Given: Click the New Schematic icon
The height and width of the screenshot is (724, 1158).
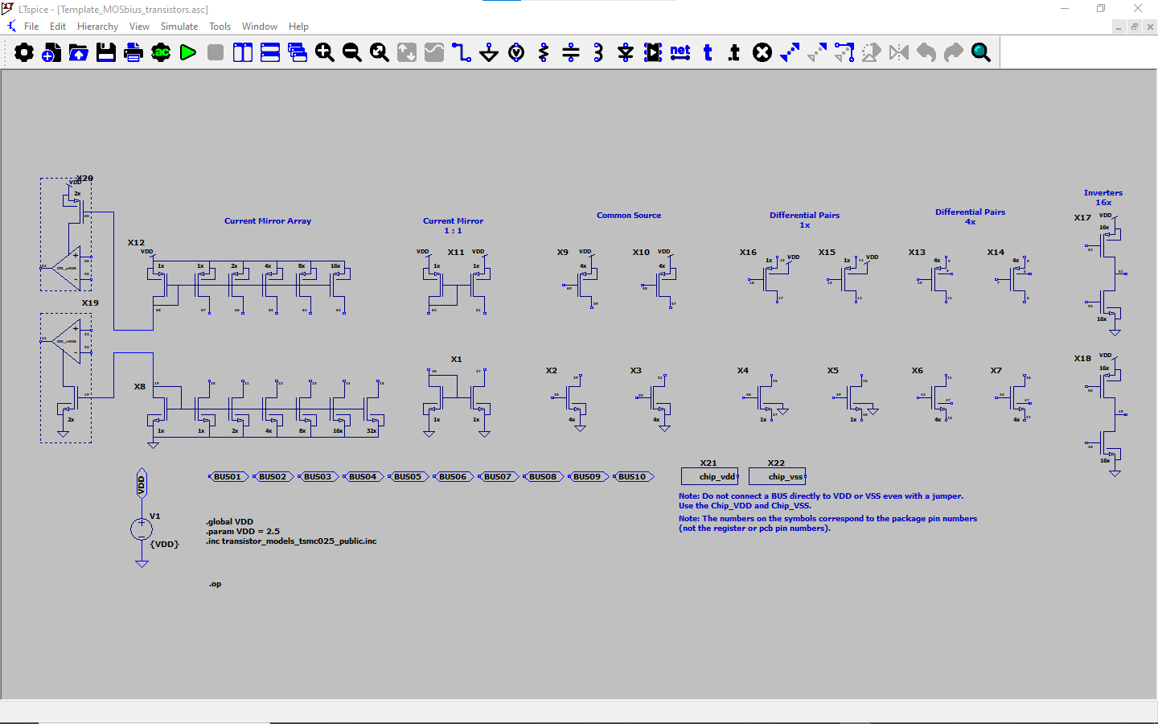Looking at the screenshot, I should (x=51, y=53).
